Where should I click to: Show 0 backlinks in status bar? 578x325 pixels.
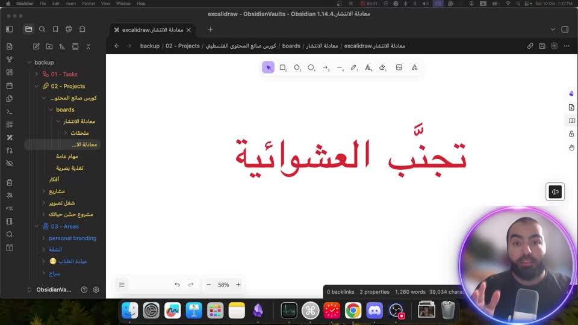click(340, 292)
